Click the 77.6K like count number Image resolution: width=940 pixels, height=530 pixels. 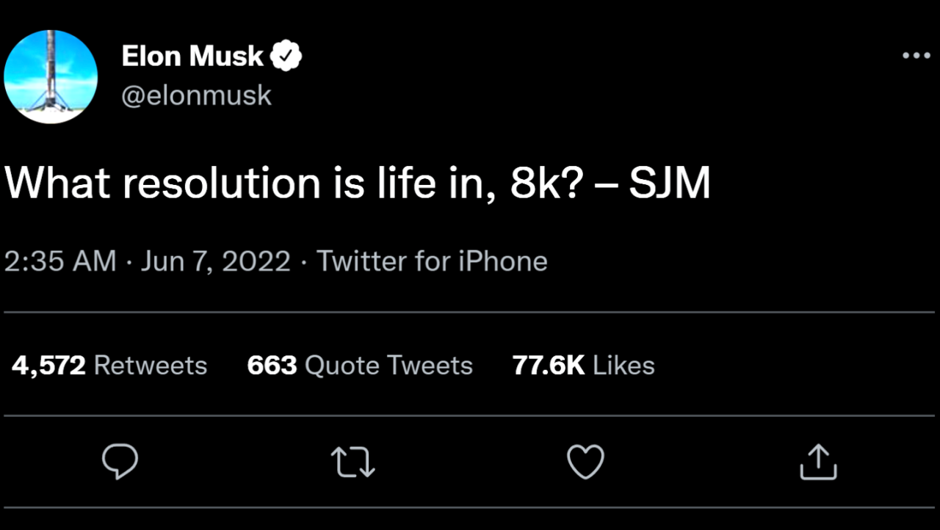[549, 365]
